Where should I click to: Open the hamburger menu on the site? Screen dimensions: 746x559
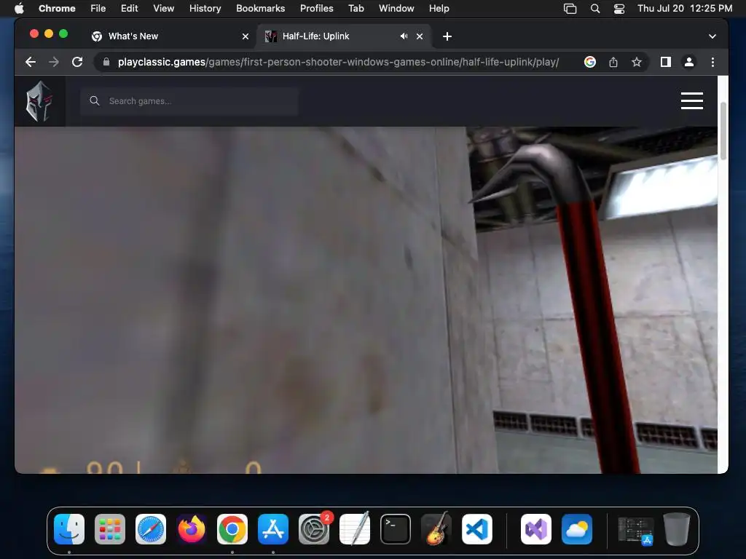tap(692, 100)
